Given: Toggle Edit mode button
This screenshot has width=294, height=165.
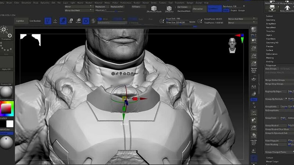Looking at the screenshot, I should [x=48, y=21].
